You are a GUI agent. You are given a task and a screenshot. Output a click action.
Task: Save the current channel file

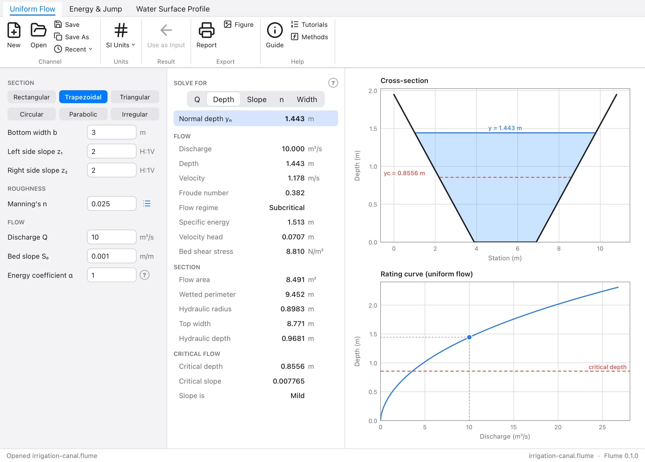(67, 24)
